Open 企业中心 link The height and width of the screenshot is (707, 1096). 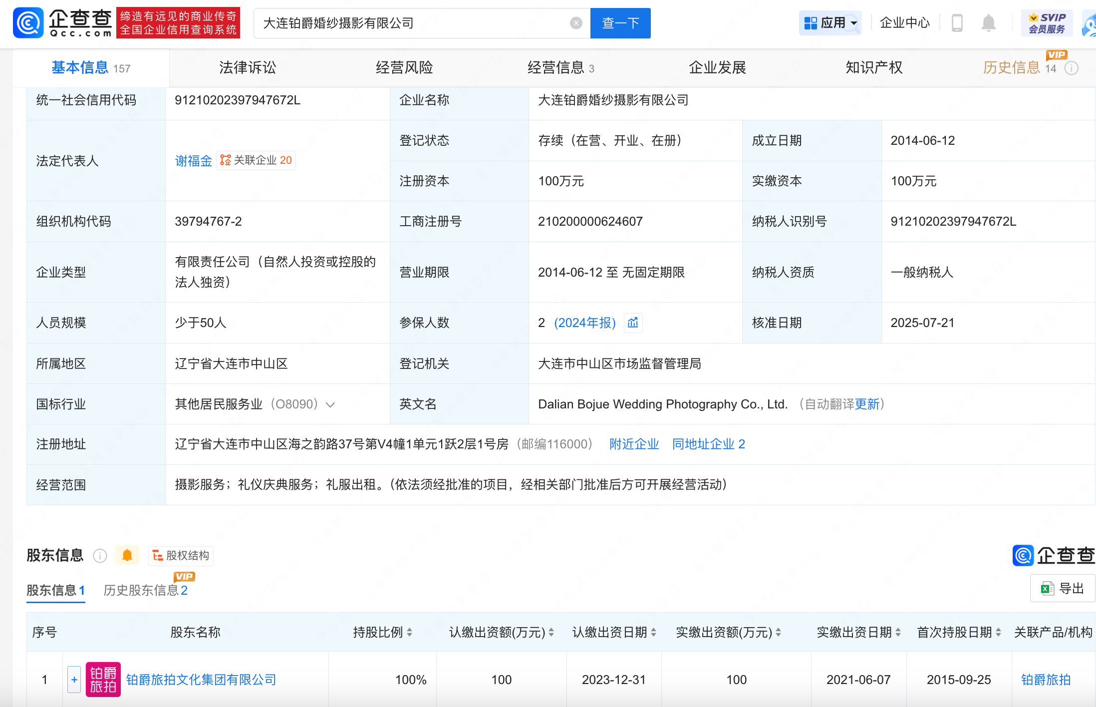pyautogui.click(x=904, y=23)
